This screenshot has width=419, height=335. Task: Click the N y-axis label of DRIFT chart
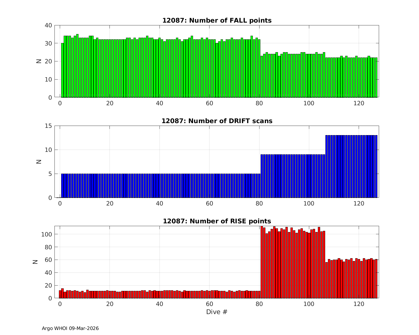tap(39, 161)
